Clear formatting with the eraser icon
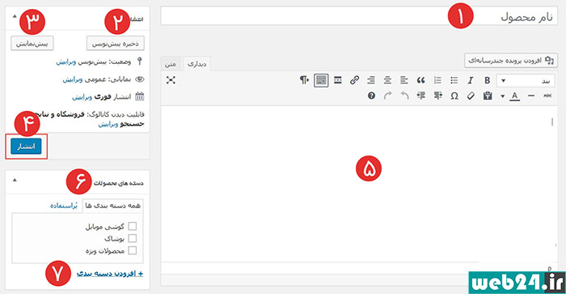The width and height of the screenshot is (566, 294). click(x=471, y=96)
